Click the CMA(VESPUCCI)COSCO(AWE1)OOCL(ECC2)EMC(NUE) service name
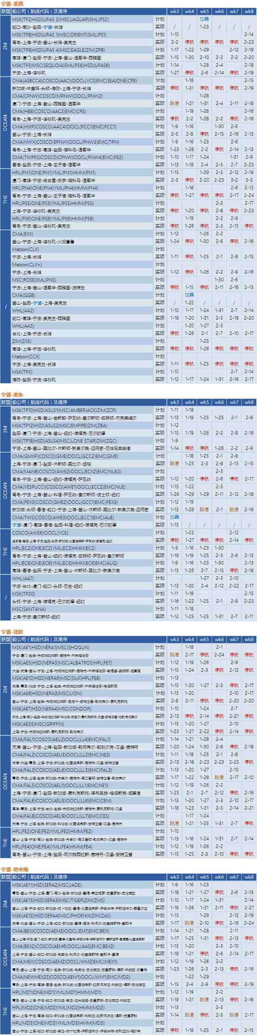 [x=69, y=486]
